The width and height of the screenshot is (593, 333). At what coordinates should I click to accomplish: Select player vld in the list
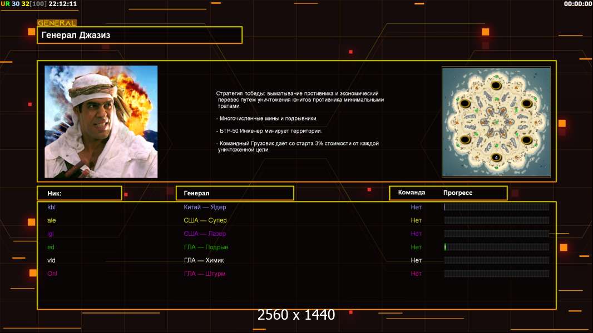coord(51,260)
